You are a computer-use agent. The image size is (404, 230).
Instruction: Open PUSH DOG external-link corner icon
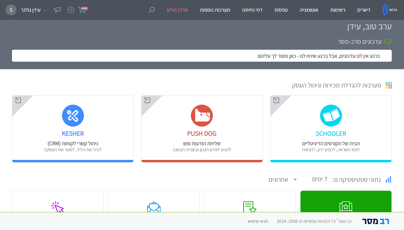pyautogui.click(x=147, y=100)
